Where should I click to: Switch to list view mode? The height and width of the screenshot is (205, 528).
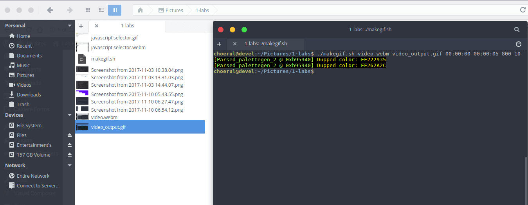pyautogui.click(x=101, y=10)
